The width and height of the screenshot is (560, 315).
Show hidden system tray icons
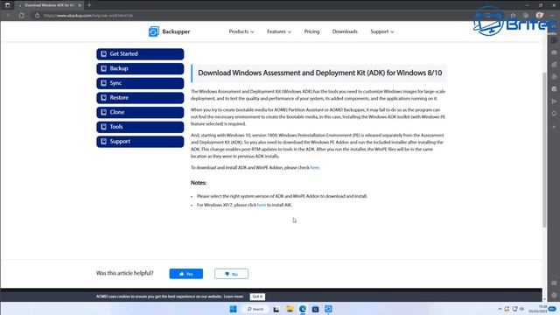[x=500, y=309]
